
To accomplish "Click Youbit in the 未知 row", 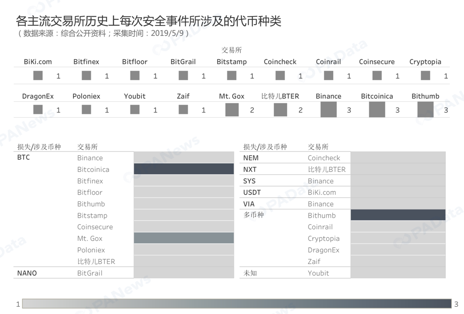I will coord(318,273).
